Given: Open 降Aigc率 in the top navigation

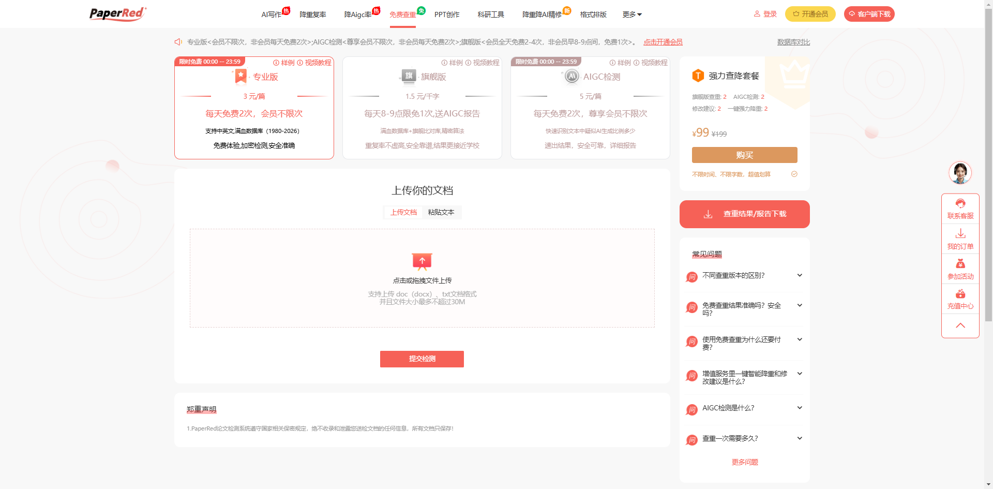Looking at the screenshot, I should tap(358, 14).
